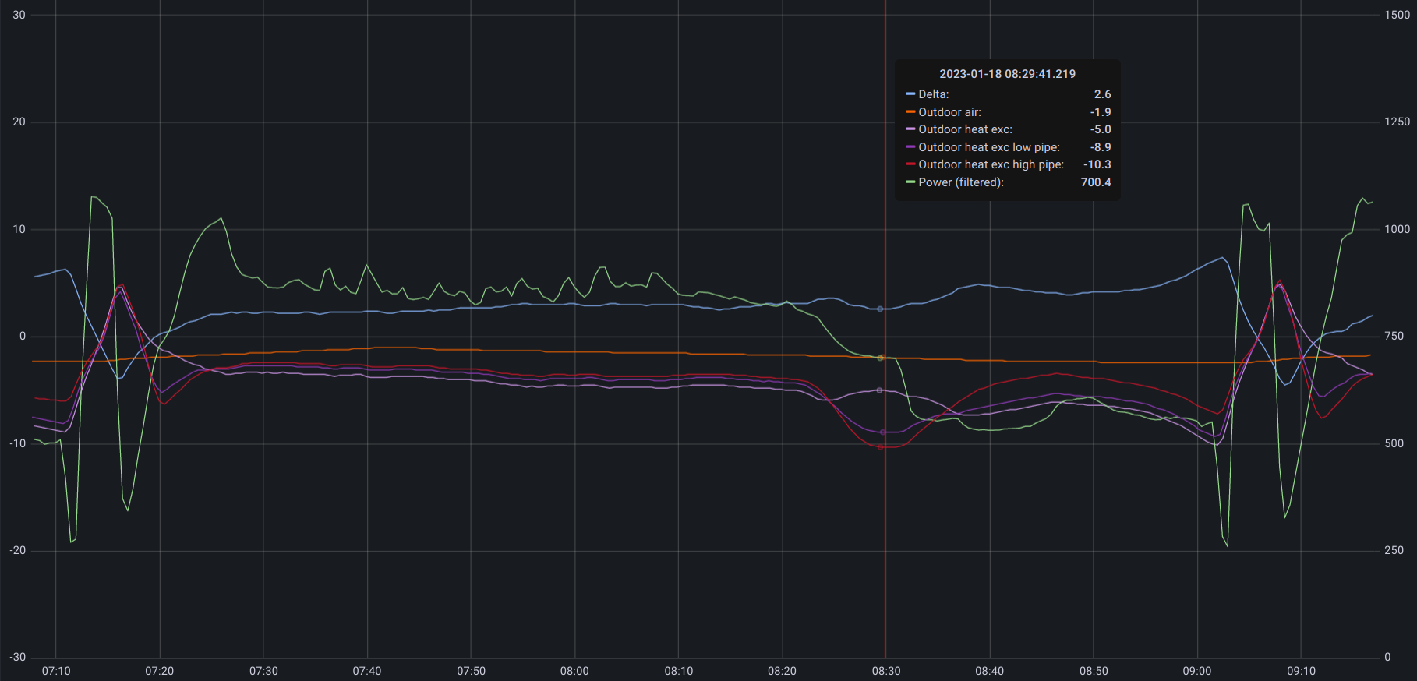This screenshot has height=681, width=1417.
Task: Click the Power (filtered) green swatch in tooltip
Action: 910,182
